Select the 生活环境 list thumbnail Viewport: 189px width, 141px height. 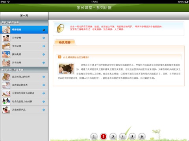pos(6,46)
